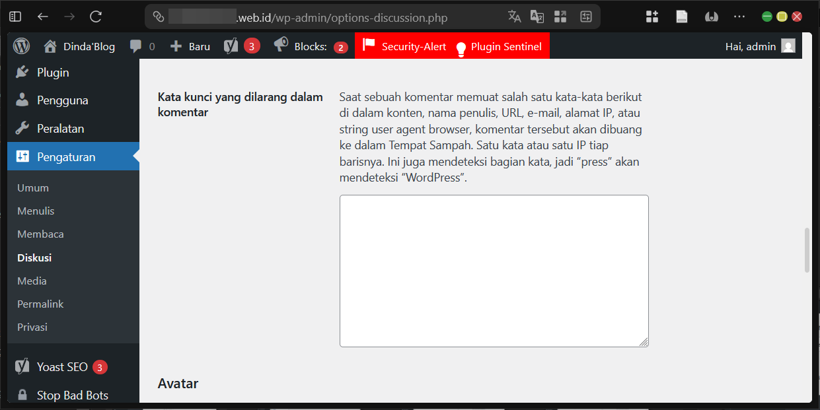Click the page scrollbar on the right
The image size is (820, 410).
[807, 251]
